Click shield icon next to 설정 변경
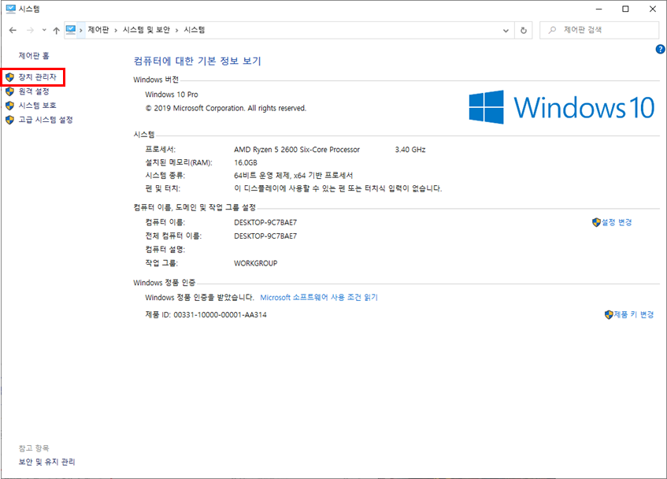 click(x=596, y=222)
